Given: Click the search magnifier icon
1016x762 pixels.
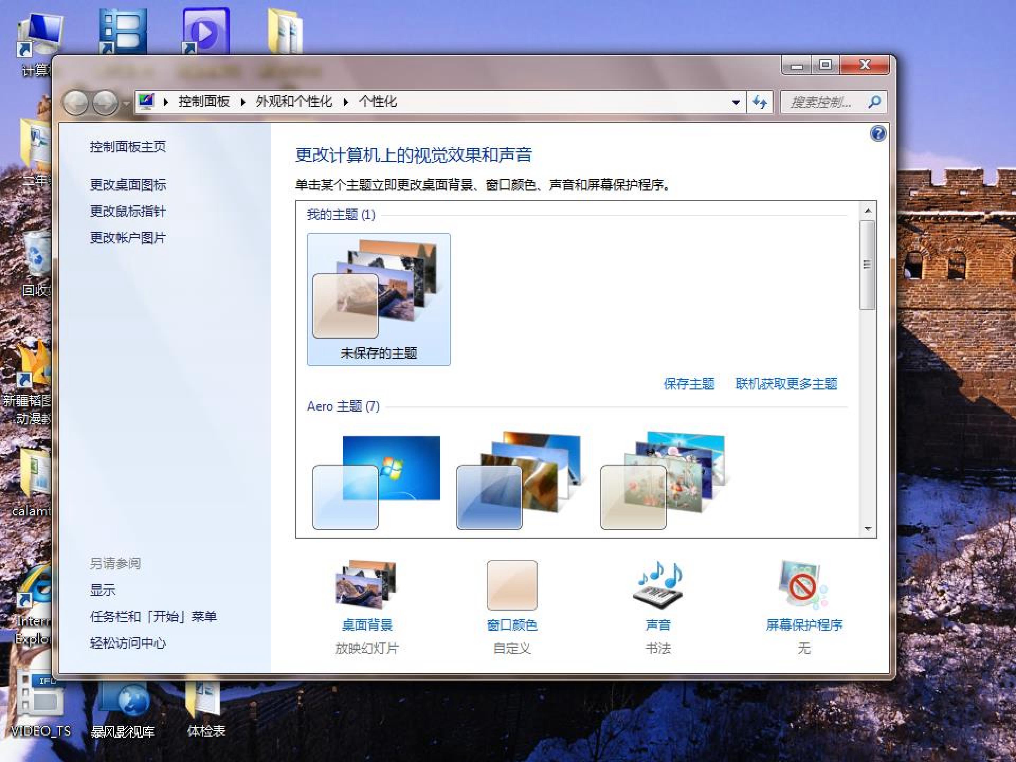Looking at the screenshot, I should [x=874, y=102].
